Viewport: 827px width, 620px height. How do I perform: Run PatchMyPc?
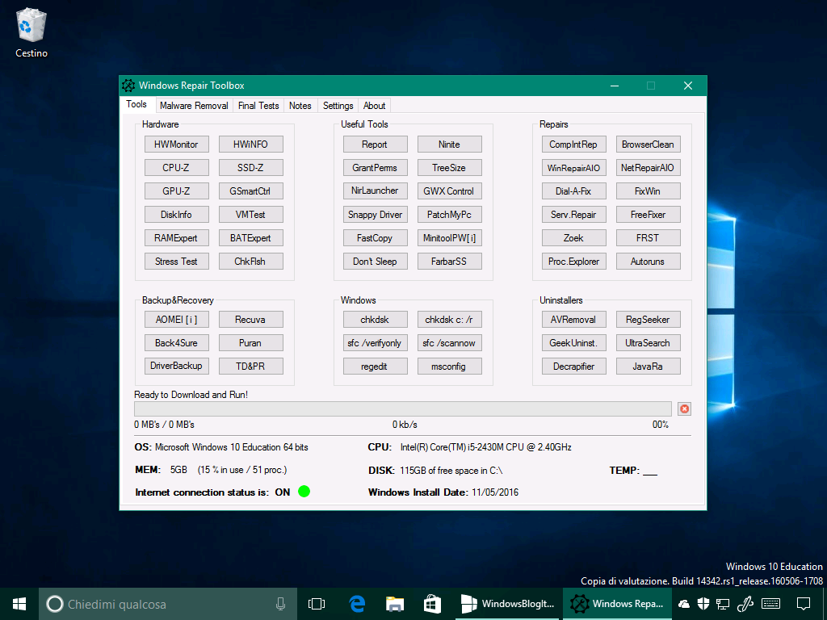[x=449, y=215]
